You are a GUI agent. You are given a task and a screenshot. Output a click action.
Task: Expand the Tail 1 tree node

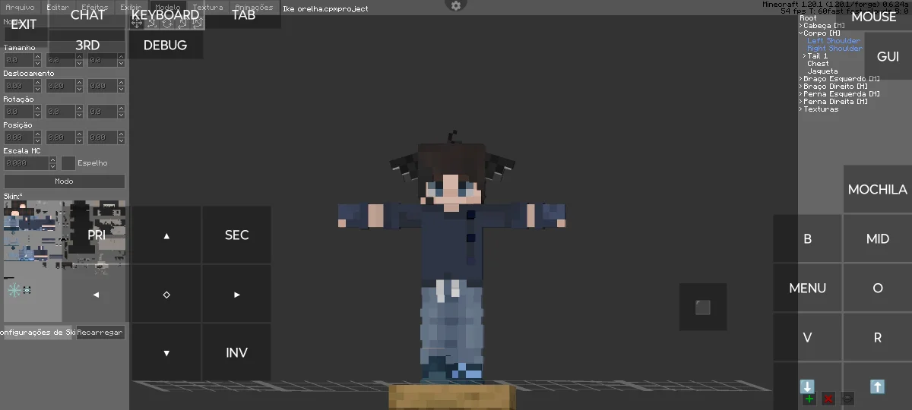click(805, 56)
